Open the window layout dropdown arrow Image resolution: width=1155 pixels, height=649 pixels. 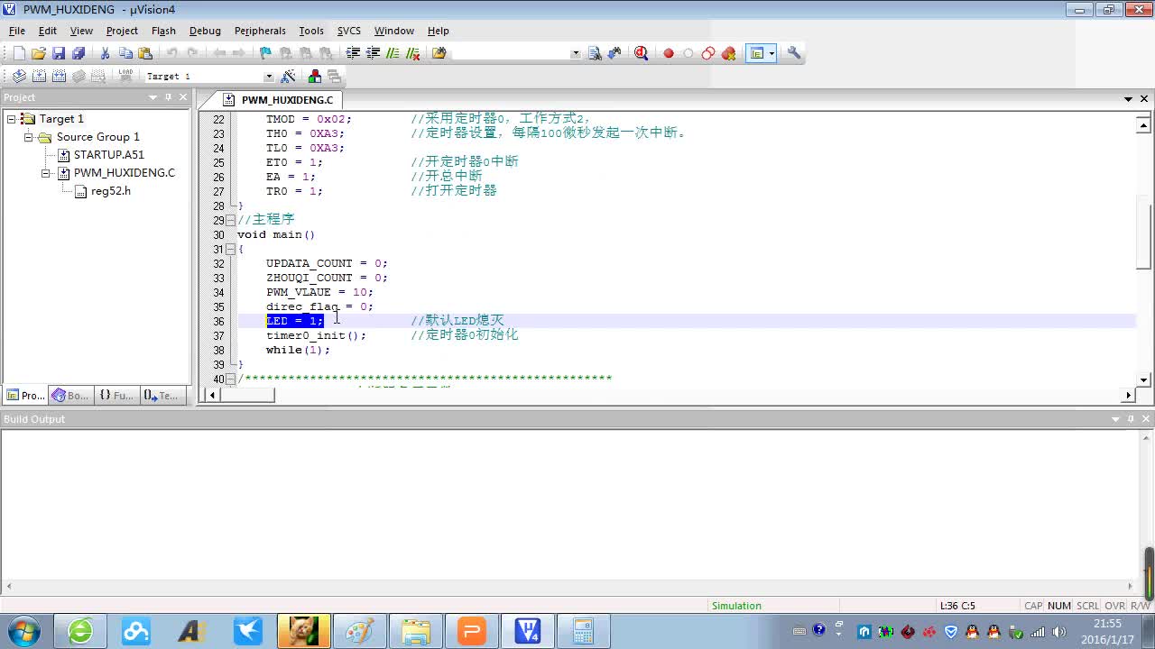tap(772, 53)
